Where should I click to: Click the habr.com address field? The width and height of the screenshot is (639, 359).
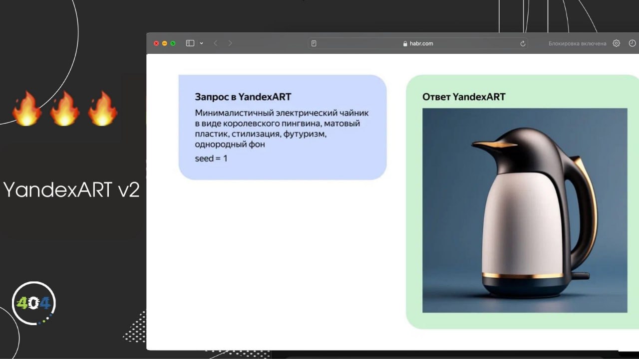tap(418, 43)
